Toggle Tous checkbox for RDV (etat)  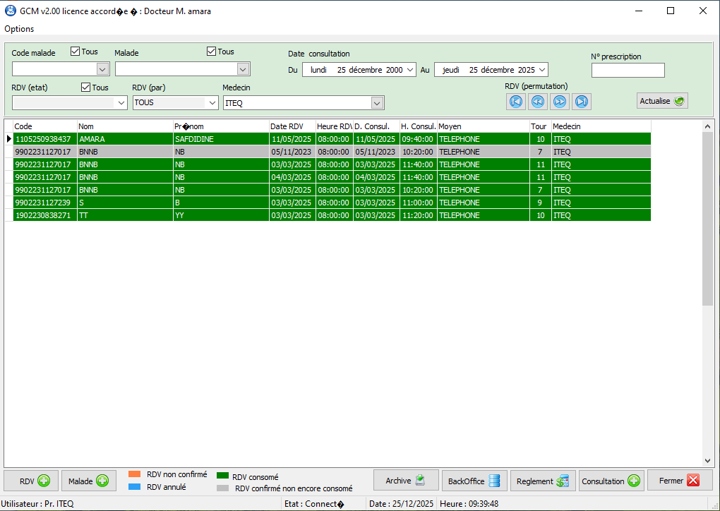click(86, 88)
